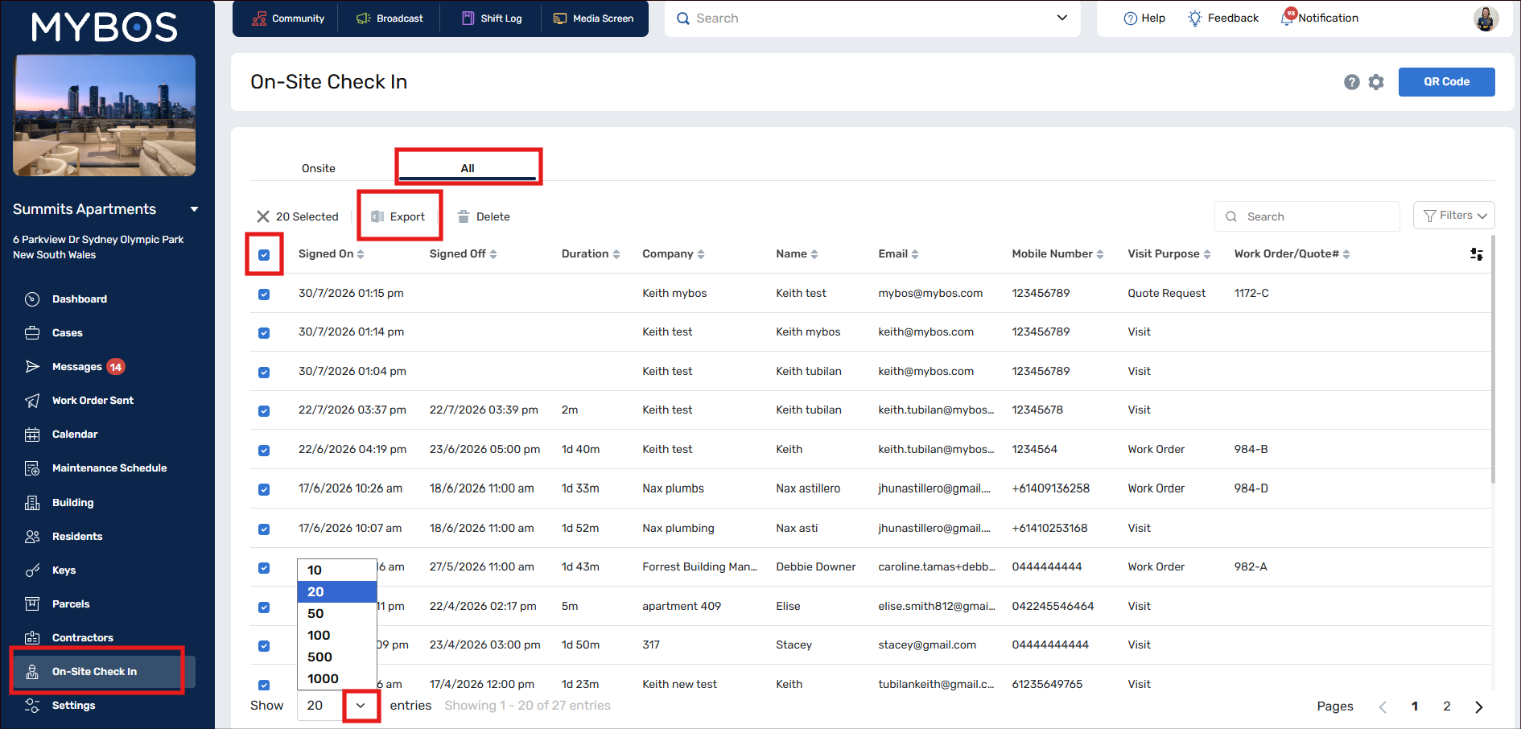
Task: Click the building photo thumbnail
Action: coord(105,115)
